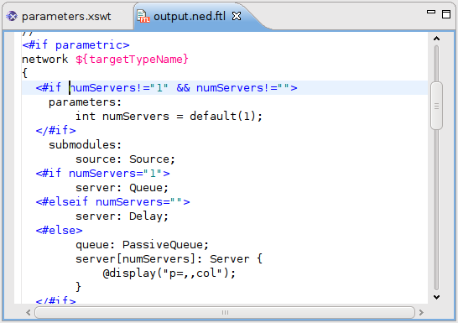The height and width of the screenshot is (323, 458).
Task: Click the '<#else>' directive
Action: [x=59, y=231]
